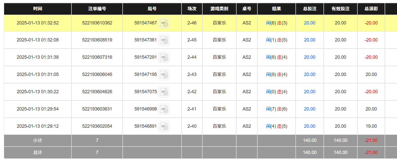Click the 19.00 payout in row 2-40
The width and height of the screenshot is (397, 162).
371,126
